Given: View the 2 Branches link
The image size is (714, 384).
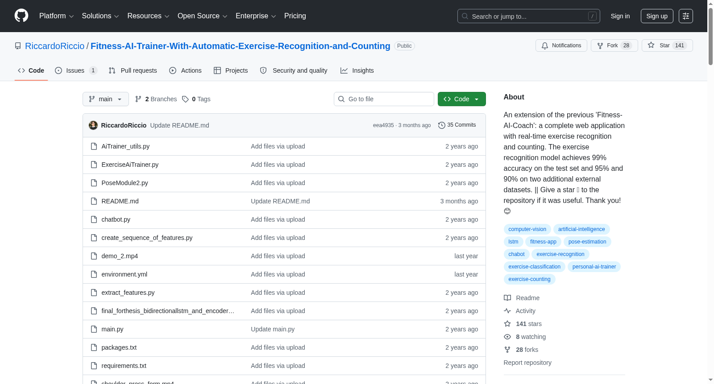Looking at the screenshot, I should pyautogui.click(x=156, y=99).
